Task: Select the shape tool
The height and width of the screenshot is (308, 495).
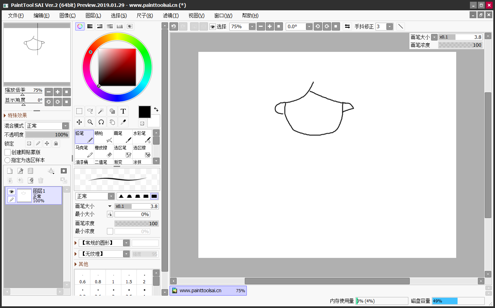Action: [112, 111]
